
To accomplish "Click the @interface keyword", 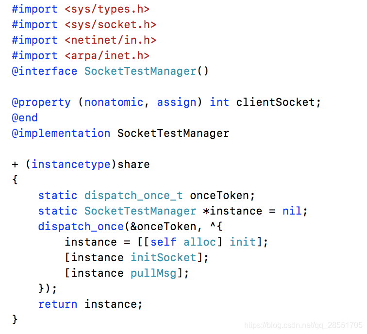I will 45,71.
